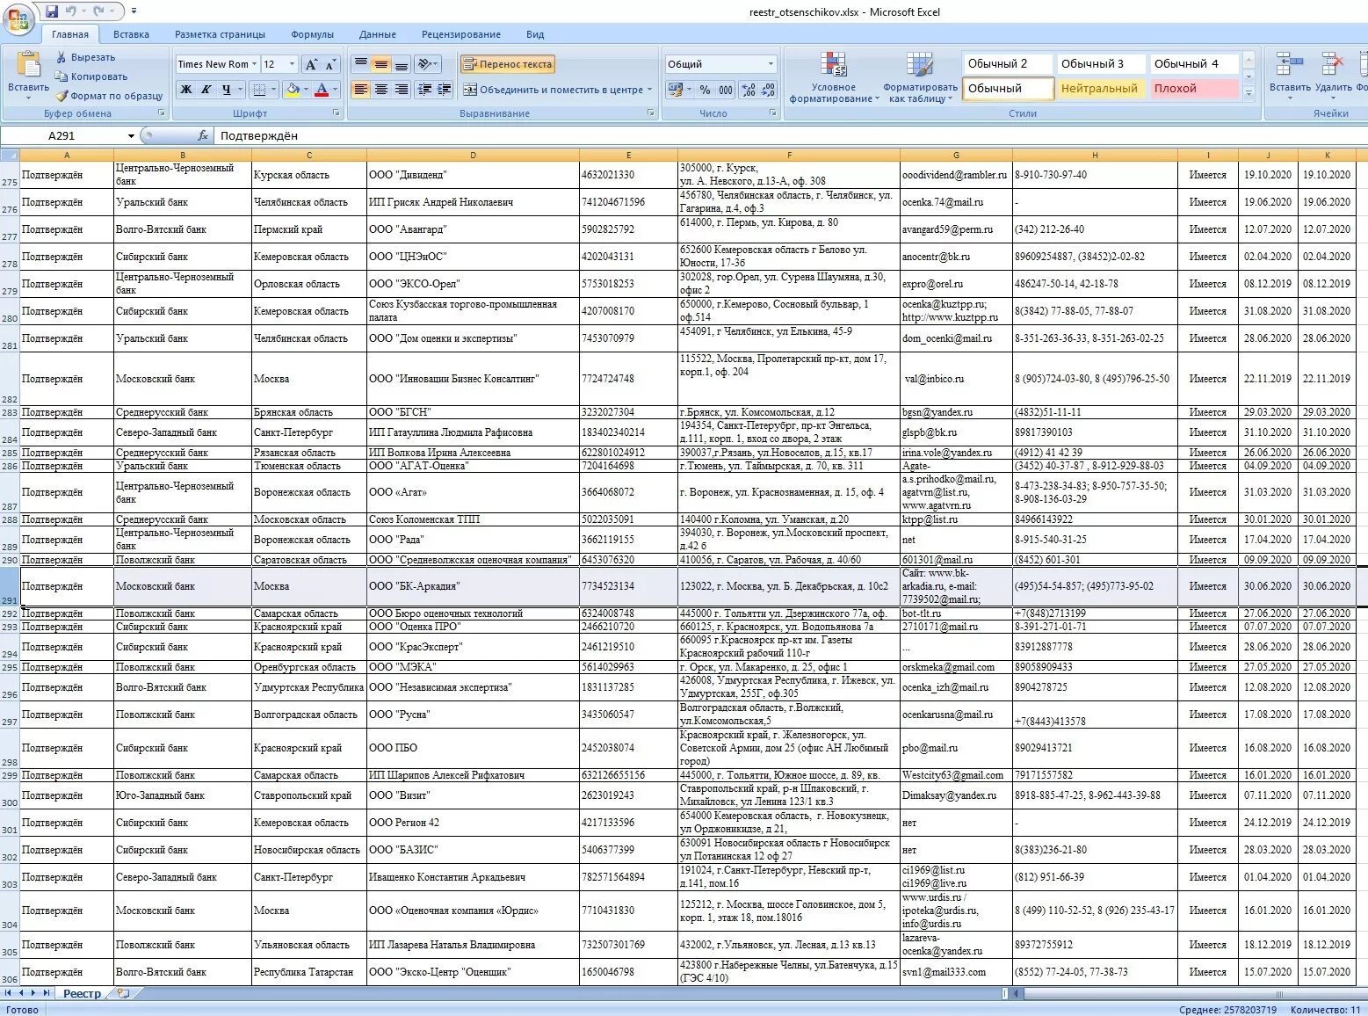Align text left
Image resolution: width=1368 pixels, height=1016 pixels.
(360, 90)
